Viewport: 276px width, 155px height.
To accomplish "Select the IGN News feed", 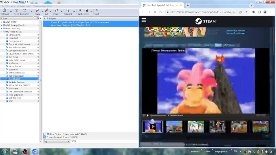I will tap(13, 57).
